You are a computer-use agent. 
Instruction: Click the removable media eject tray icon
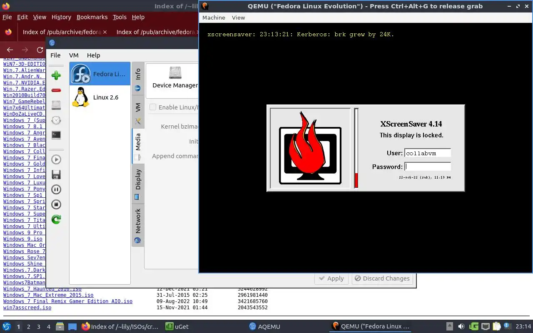click(450, 327)
